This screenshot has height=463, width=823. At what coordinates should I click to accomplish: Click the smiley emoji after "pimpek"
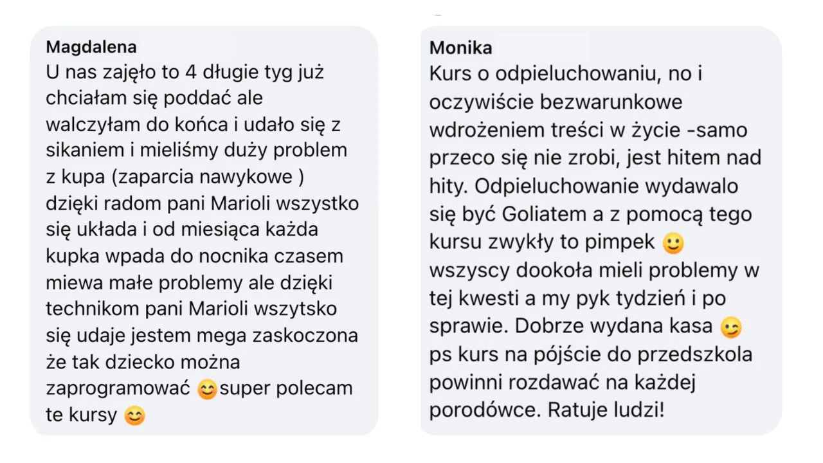click(673, 243)
